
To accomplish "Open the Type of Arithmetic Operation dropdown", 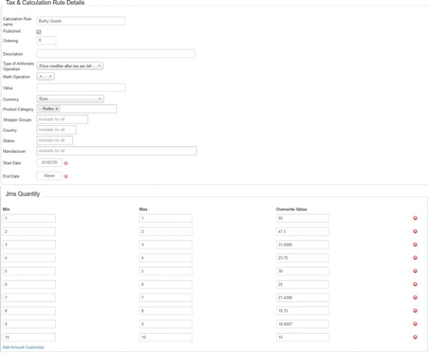I will point(70,66).
